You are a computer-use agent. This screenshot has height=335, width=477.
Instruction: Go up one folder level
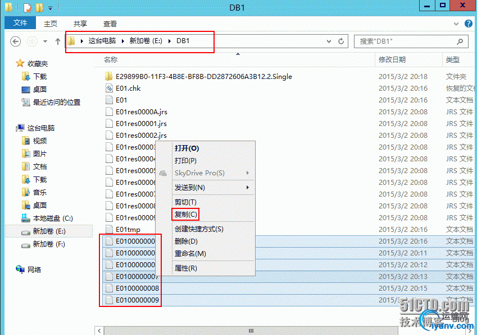tap(58, 41)
